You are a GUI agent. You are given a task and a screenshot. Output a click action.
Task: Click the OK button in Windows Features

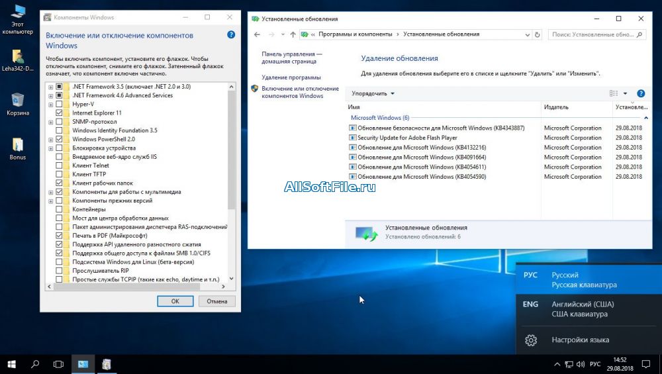coord(175,301)
